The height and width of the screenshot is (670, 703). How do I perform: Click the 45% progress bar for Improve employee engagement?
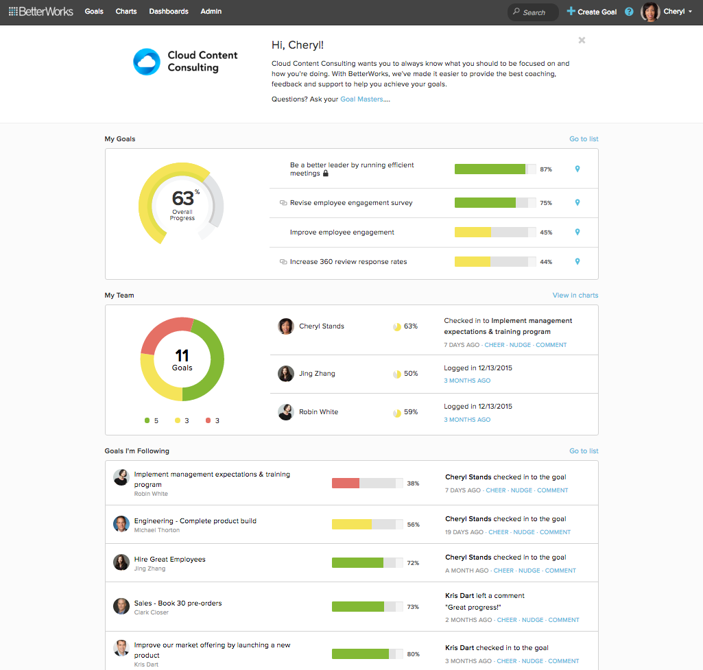495,232
